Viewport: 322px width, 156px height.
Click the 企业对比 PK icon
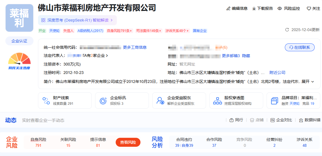tap(272, 120)
